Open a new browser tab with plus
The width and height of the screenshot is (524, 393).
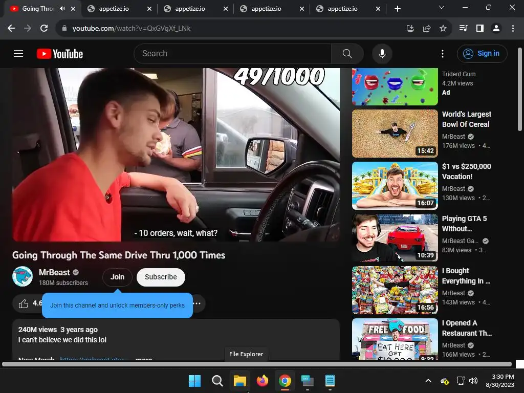[397, 9]
